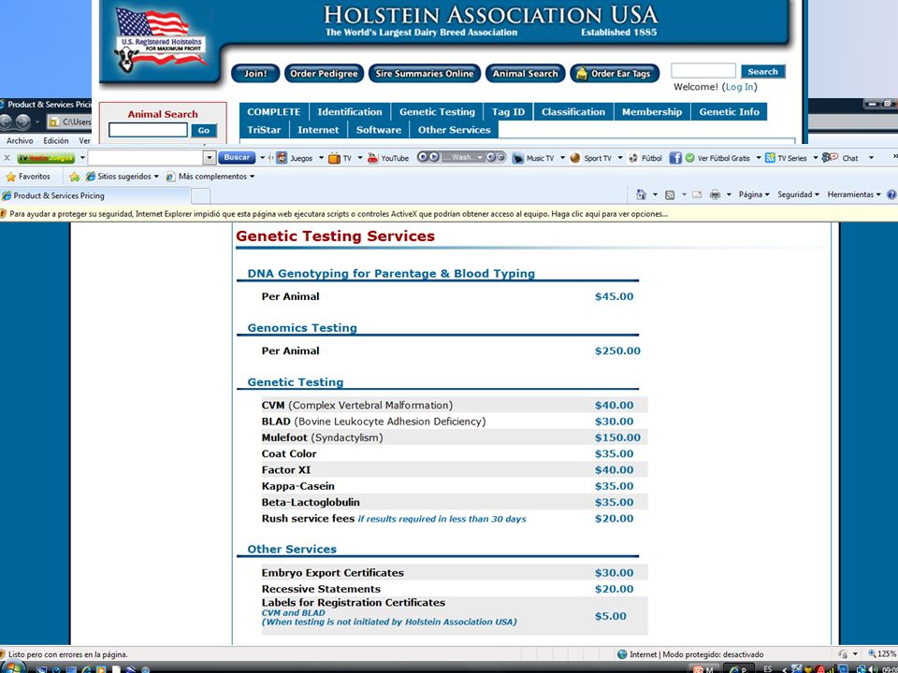Expand the Más complementos dropdown
Image resolution: width=898 pixels, height=673 pixels.
click(252, 177)
